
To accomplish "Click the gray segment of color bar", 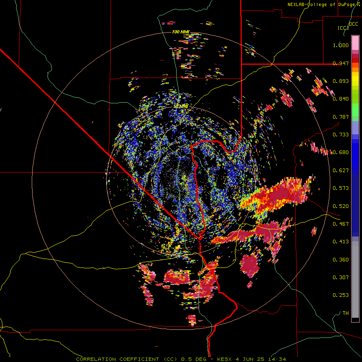I will click(x=355, y=280).
